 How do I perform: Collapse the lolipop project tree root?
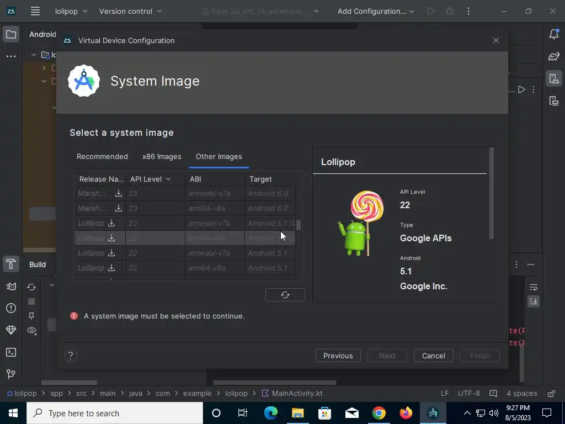point(34,55)
